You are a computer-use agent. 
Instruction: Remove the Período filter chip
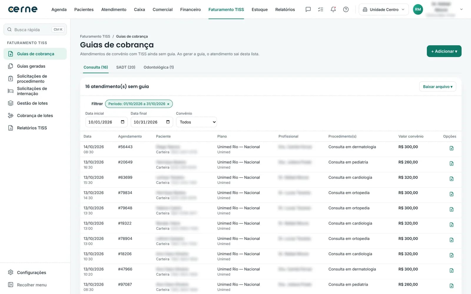pos(168,104)
